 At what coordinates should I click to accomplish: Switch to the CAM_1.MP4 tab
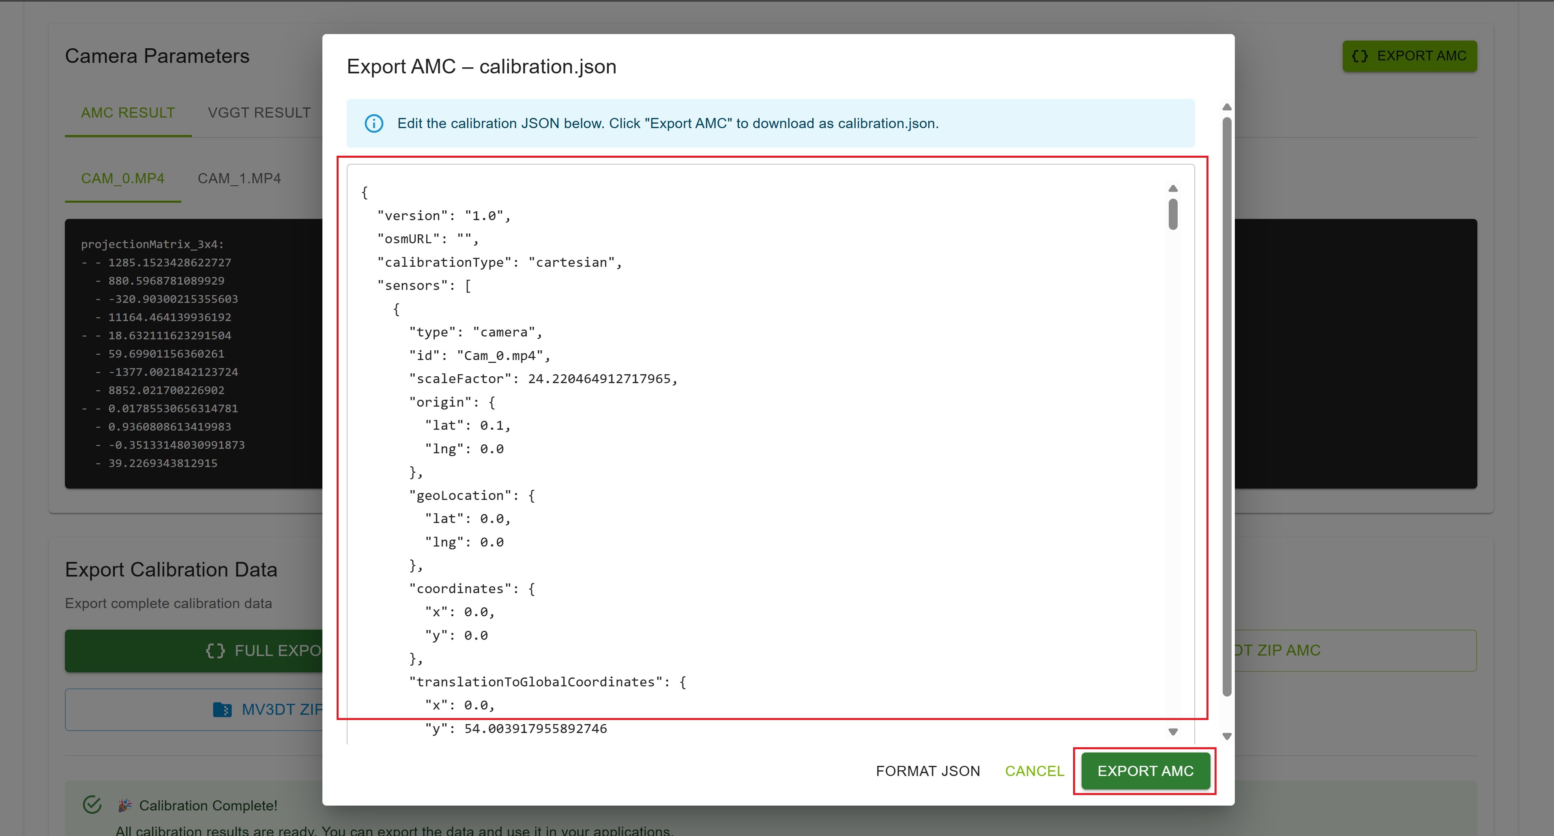pos(240,178)
